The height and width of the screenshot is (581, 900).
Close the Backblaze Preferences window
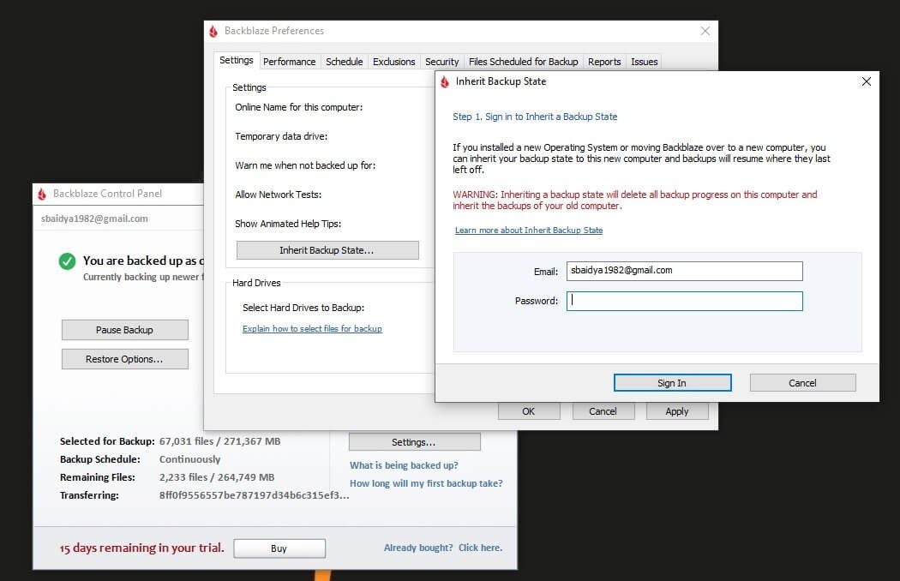tap(705, 31)
